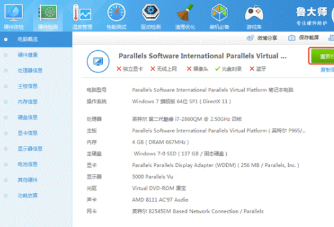Click the 复制信息 link below rescan

click(x=327, y=70)
